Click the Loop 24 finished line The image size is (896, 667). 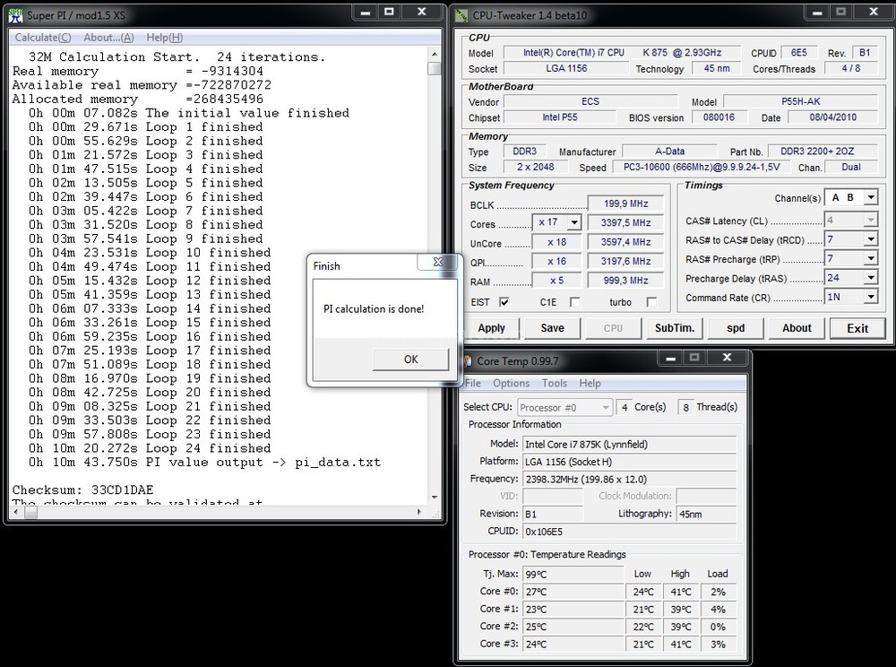pyautogui.click(x=150, y=448)
